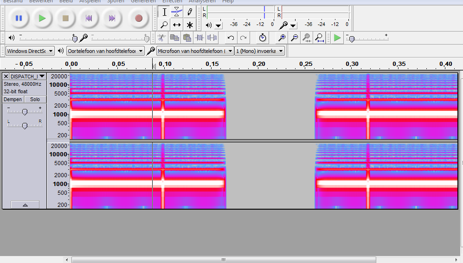Open the Microfoon input device dropdown
This screenshot has height=263, width=463.
[195, 51]
